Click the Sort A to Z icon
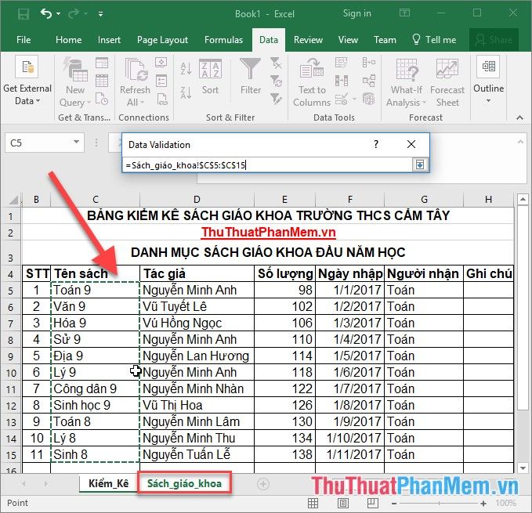This screenshot has width=532, height=513. [186, 68]
